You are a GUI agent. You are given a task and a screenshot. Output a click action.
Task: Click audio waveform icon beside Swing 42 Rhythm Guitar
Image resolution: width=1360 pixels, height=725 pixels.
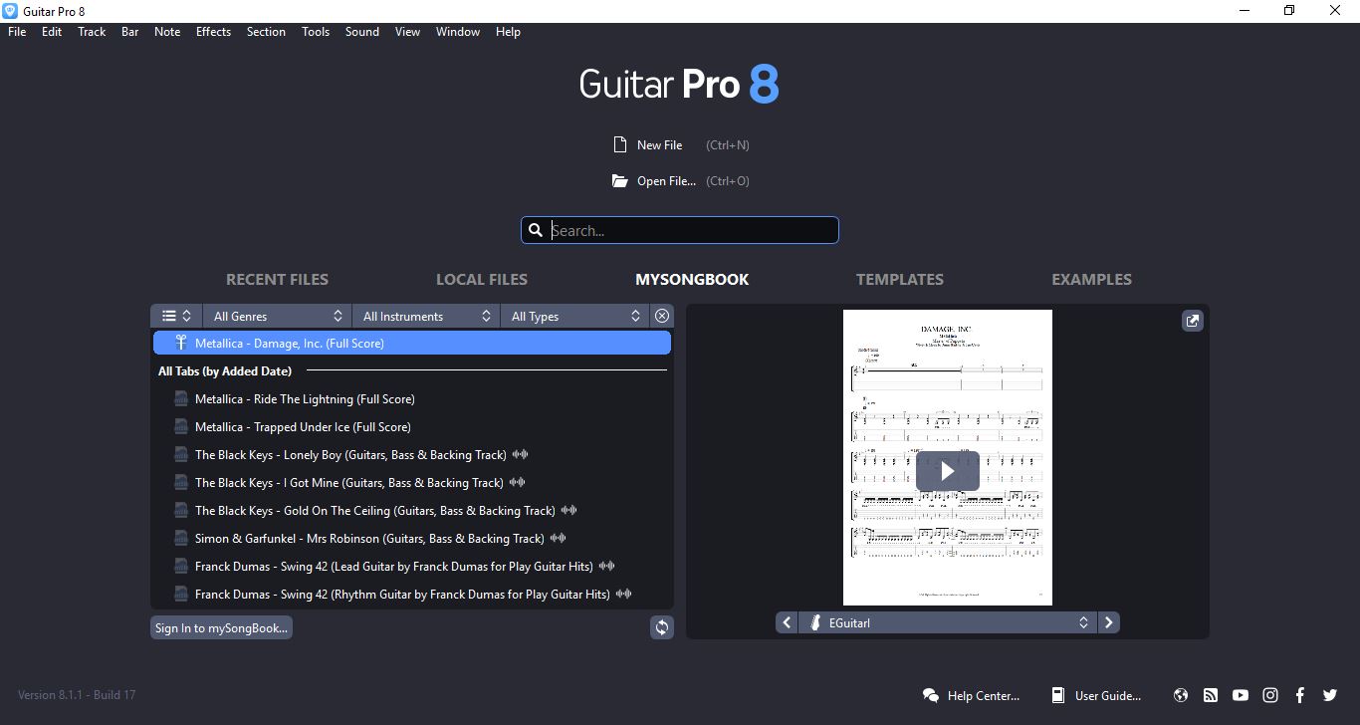tap(623, 594)
